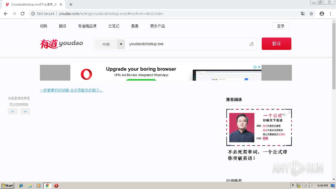Open the 惠惠 navigation item
336x189 pixels.
point(135,26)
